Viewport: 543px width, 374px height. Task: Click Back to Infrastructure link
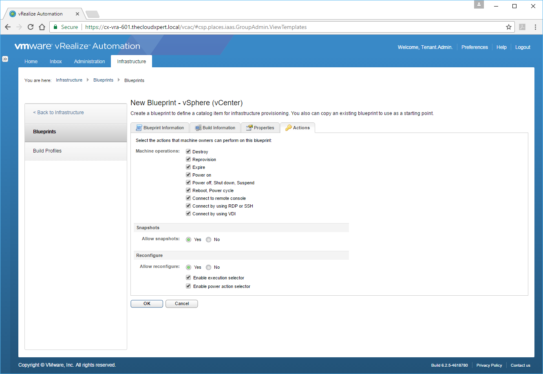click(x=58, y=113)
